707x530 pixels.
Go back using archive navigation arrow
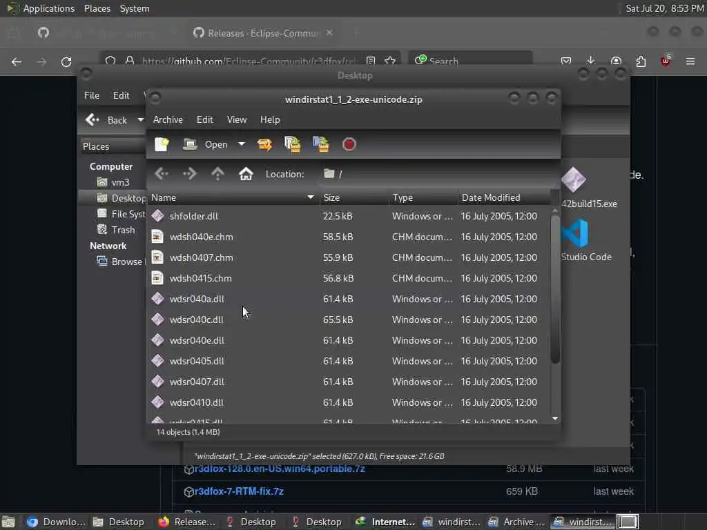[x=162, y=173]
